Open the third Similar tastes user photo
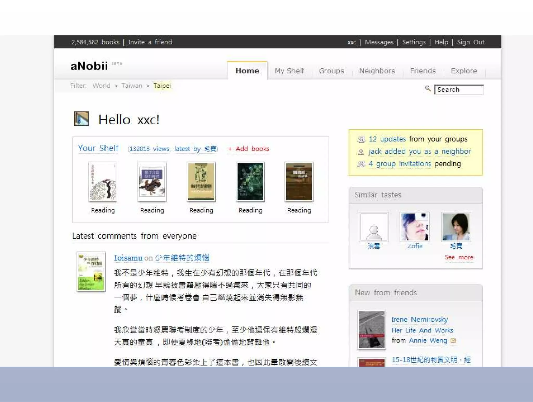Viewport: 533px width, 402px height. (x=456, y=227)
